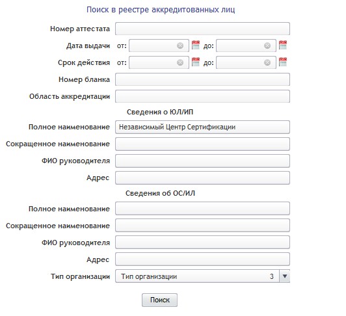Open calendar for Дата выдачи 'до' date
Viewport: 346px width, 316px height.
click(x=283, y=45)
